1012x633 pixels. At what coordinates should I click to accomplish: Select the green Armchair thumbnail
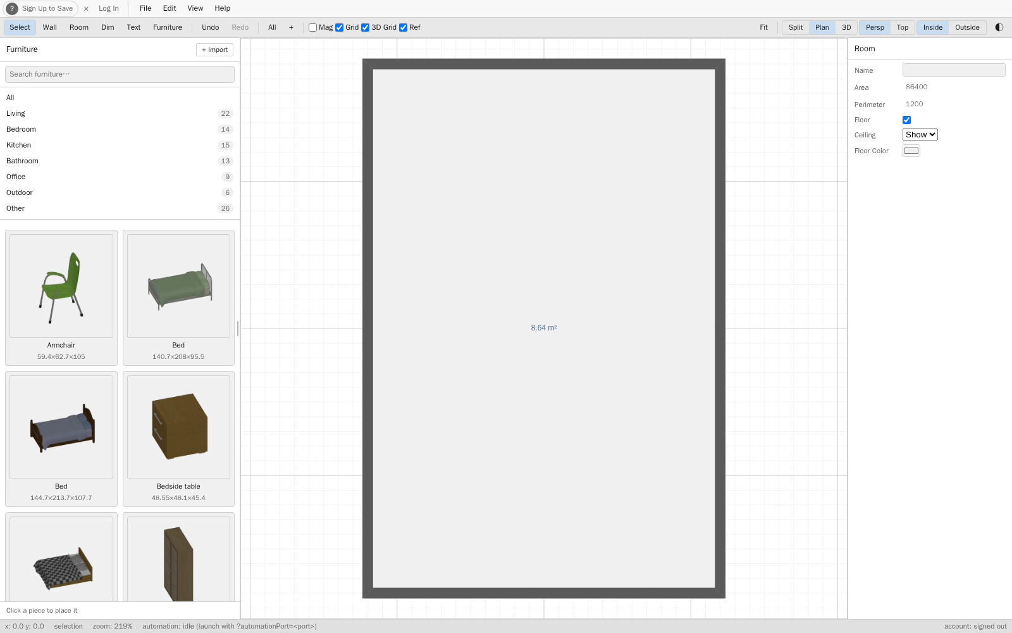tap(61, 286)
